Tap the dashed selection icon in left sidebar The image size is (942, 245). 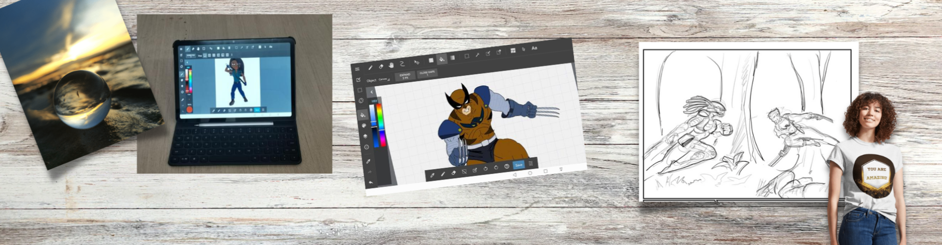pos(360,90)
